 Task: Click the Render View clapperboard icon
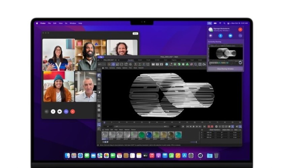(x=153, y=64)
